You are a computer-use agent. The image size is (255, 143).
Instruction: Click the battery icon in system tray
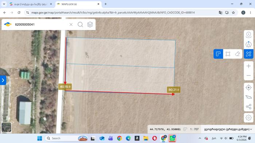coord(231,138)
